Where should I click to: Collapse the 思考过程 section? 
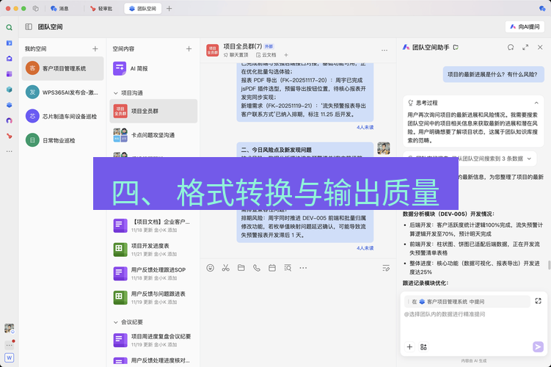[x=536, y=103]
